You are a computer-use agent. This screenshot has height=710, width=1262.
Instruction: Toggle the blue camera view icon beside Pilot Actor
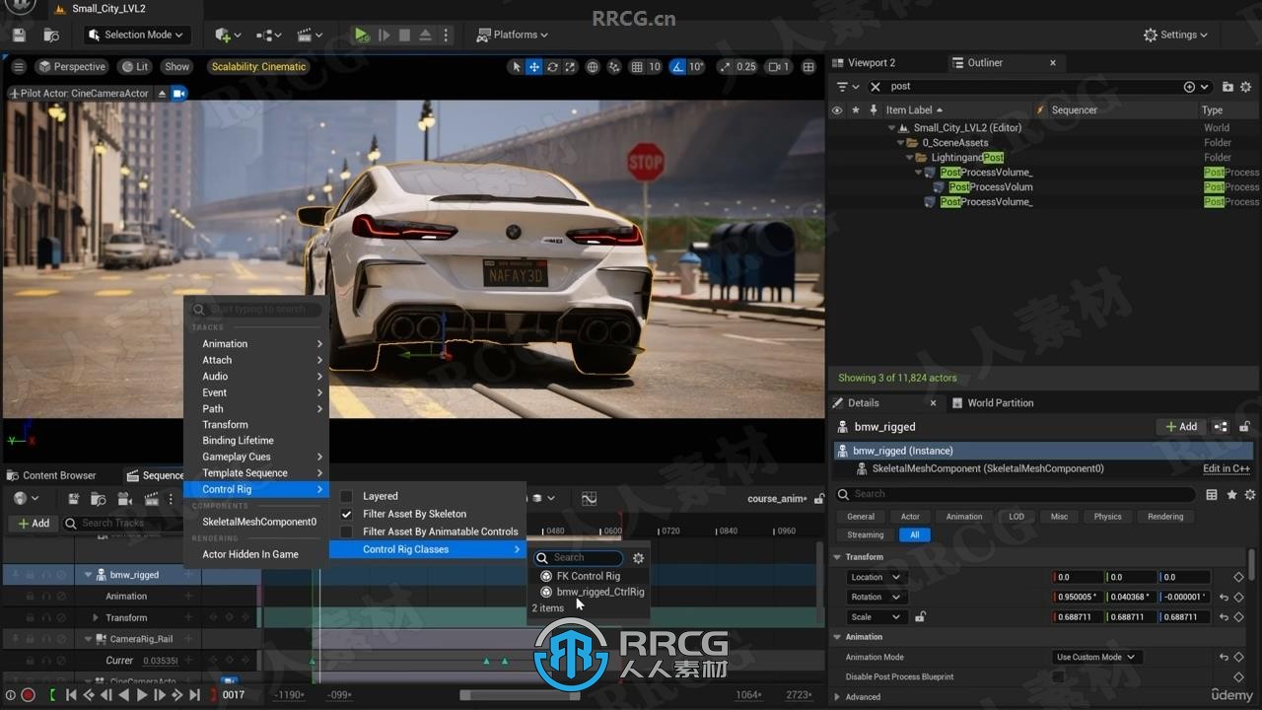coord(179,94)
